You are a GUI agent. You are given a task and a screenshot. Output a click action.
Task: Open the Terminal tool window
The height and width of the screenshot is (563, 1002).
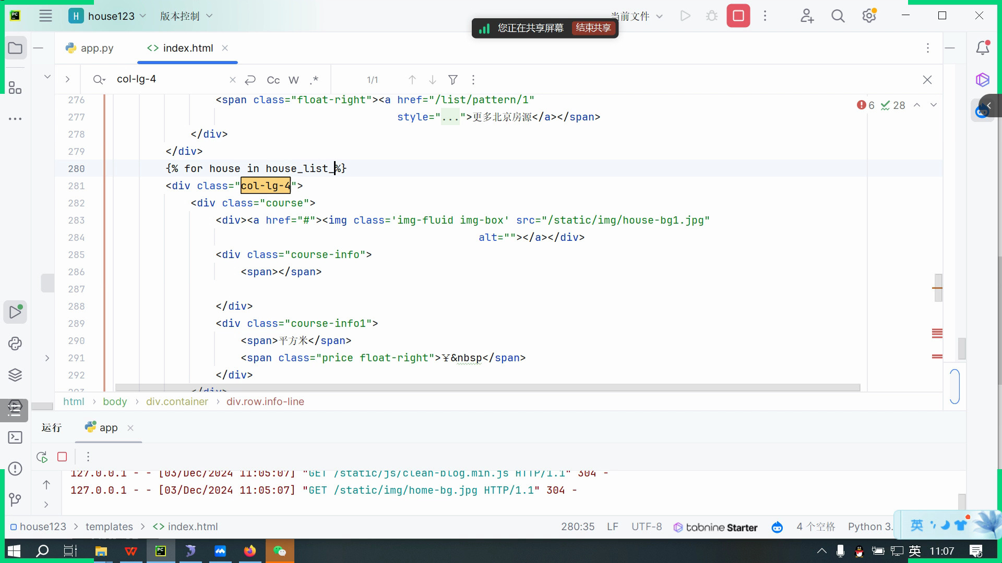15,437
